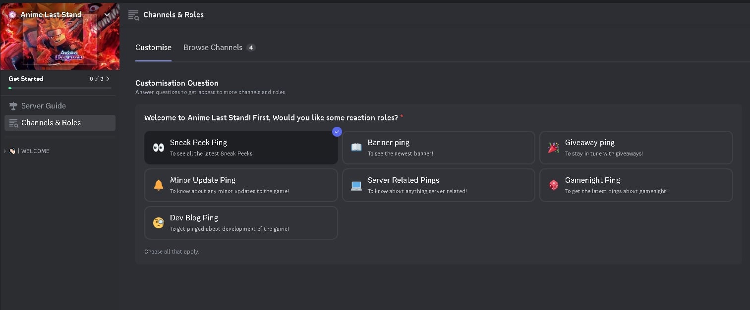The image size is (750, 310).
Task: Click the Get Started progress bar
Action: click(60, 88)
